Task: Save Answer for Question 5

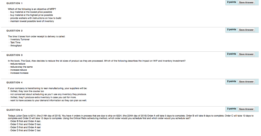Action: tap(246, 109)
